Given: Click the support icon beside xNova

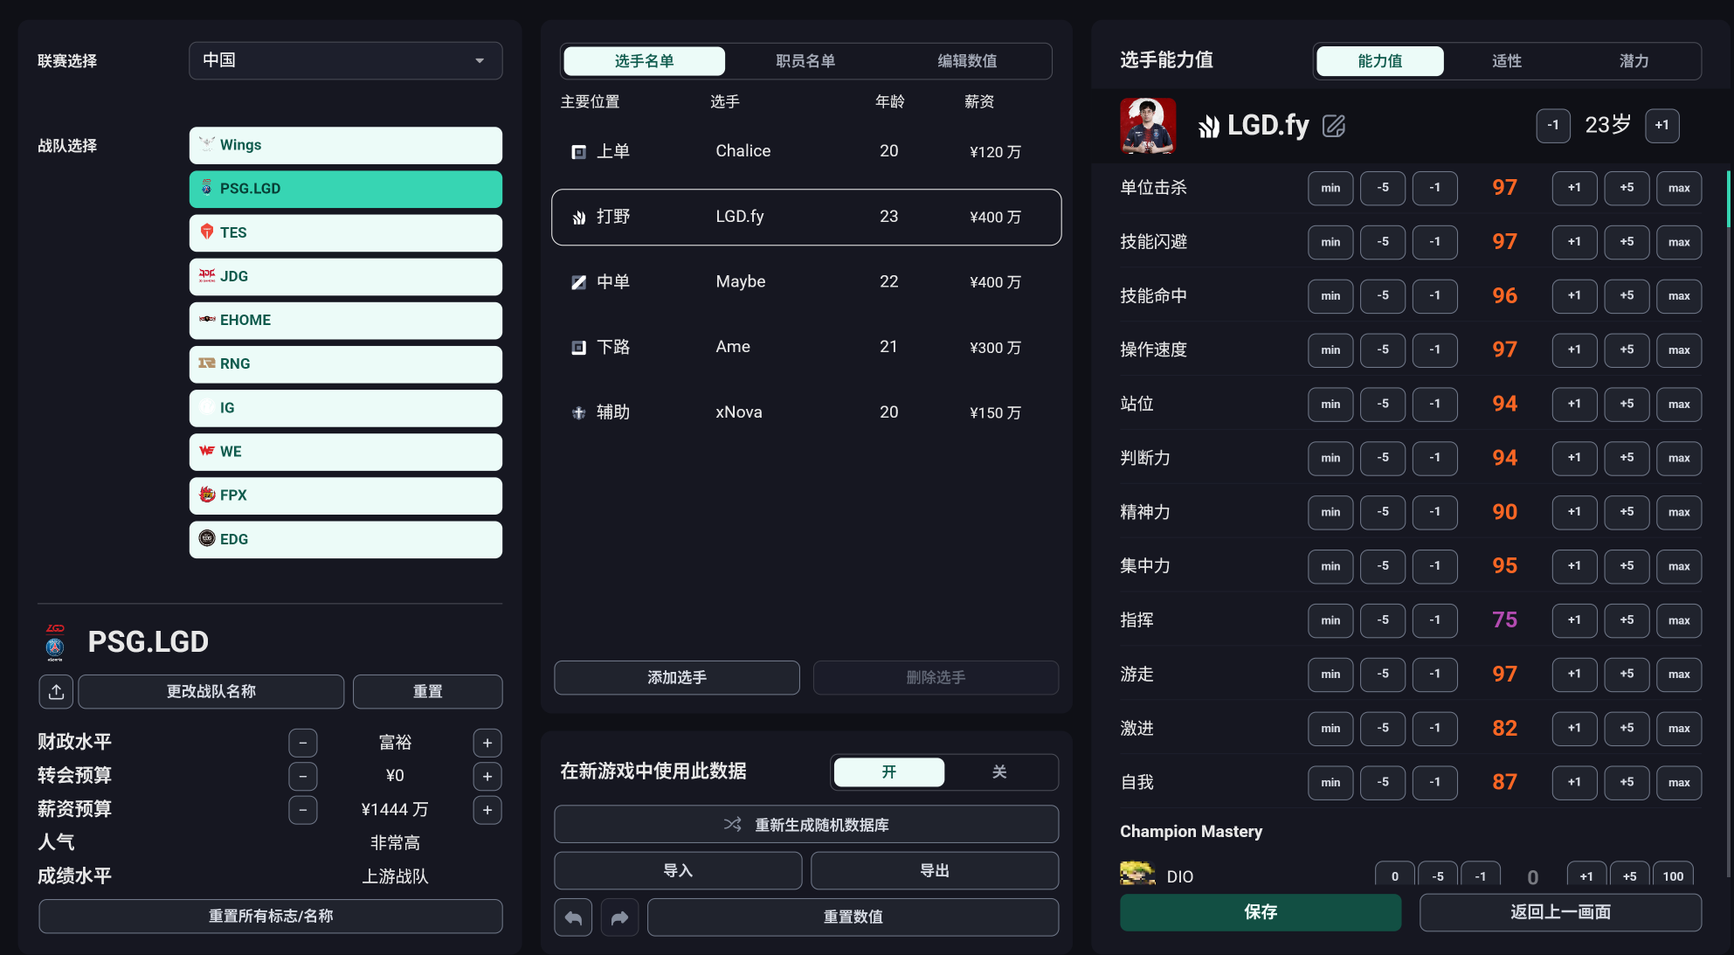Looking at the screenshot, I should tap(578, 412).
